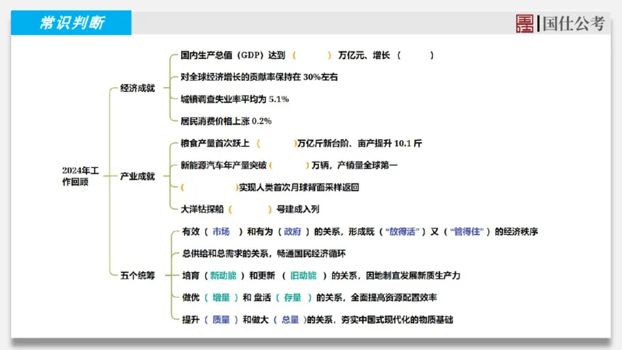Click the text 因地制宜发展新质生产力
This screenshot has width=622, height=350.
pyautogui.click(x=413, y=275)
